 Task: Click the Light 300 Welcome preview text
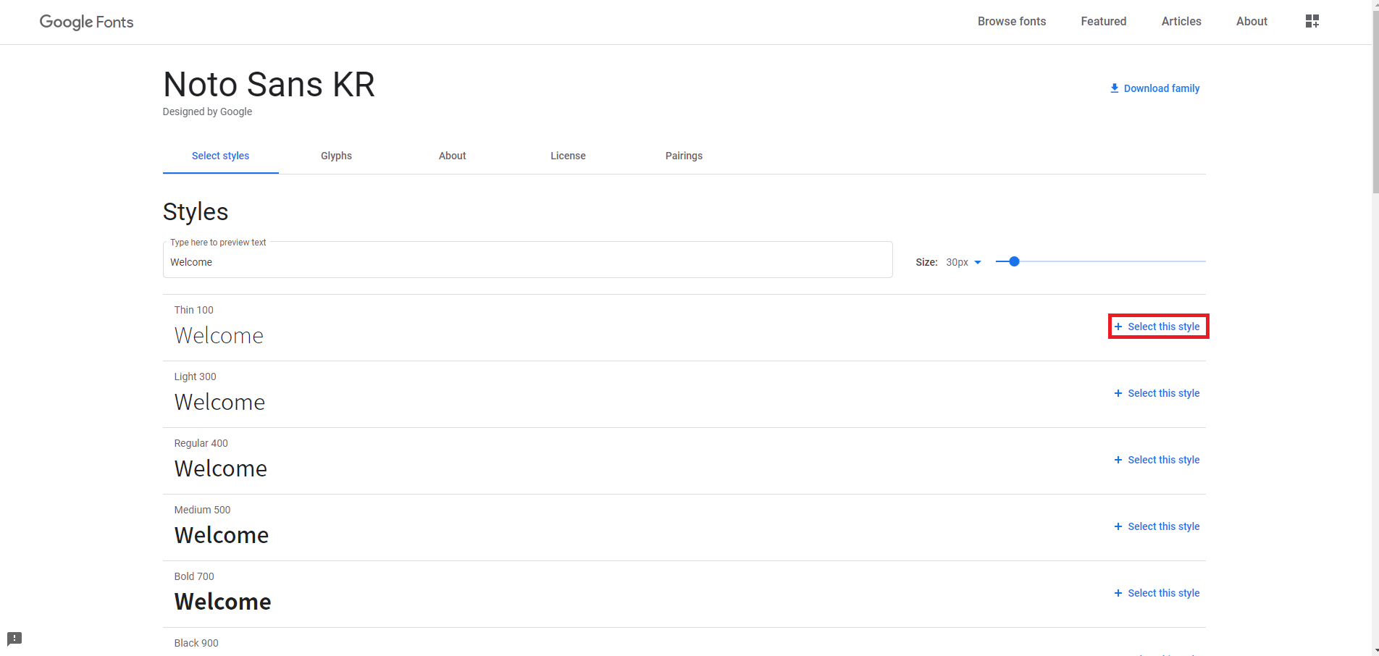(x=219, y=402)
